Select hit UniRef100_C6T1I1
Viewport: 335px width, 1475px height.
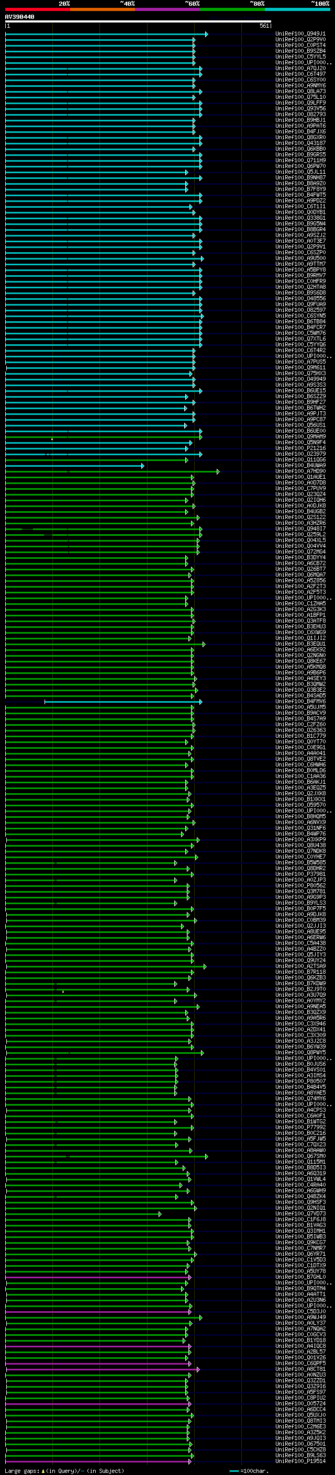[300, 207]
